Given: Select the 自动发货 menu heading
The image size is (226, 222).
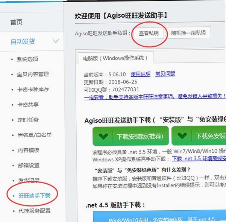Looking at the screenshot, I should coord(23,41).
